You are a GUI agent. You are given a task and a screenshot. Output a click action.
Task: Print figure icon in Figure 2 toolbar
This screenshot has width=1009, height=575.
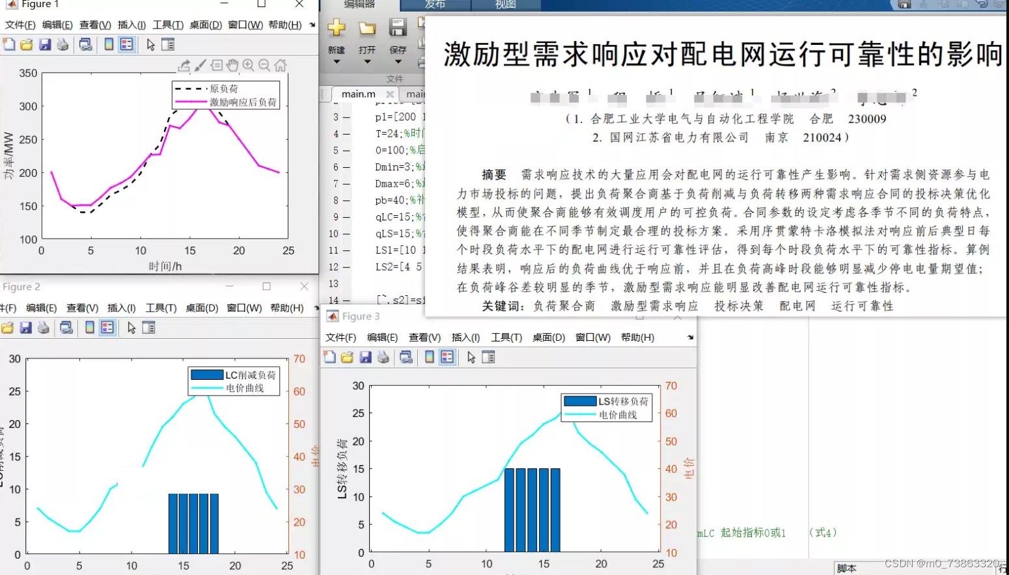(x=44, y=328)
